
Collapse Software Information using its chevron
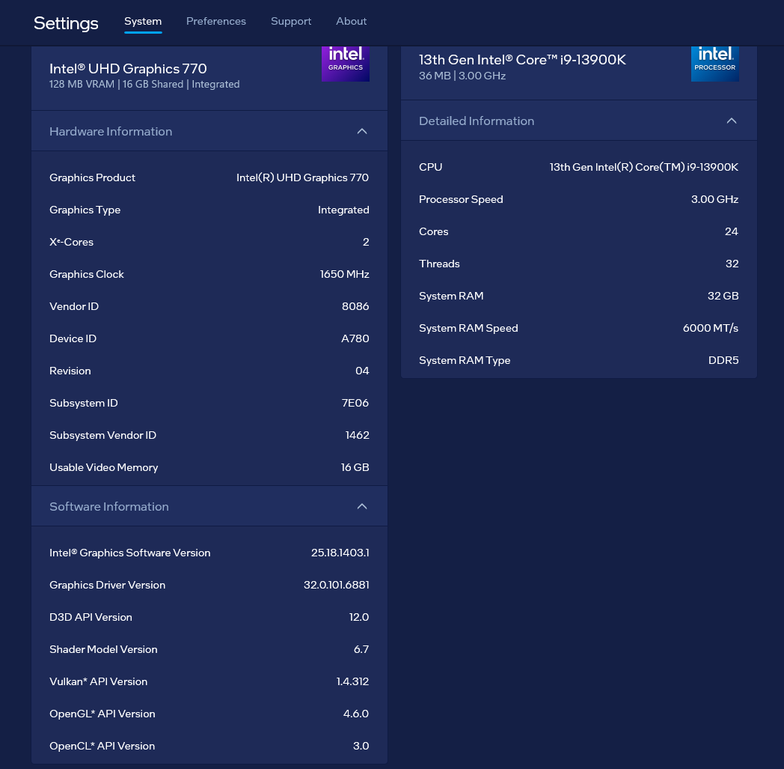pos(362,506)
